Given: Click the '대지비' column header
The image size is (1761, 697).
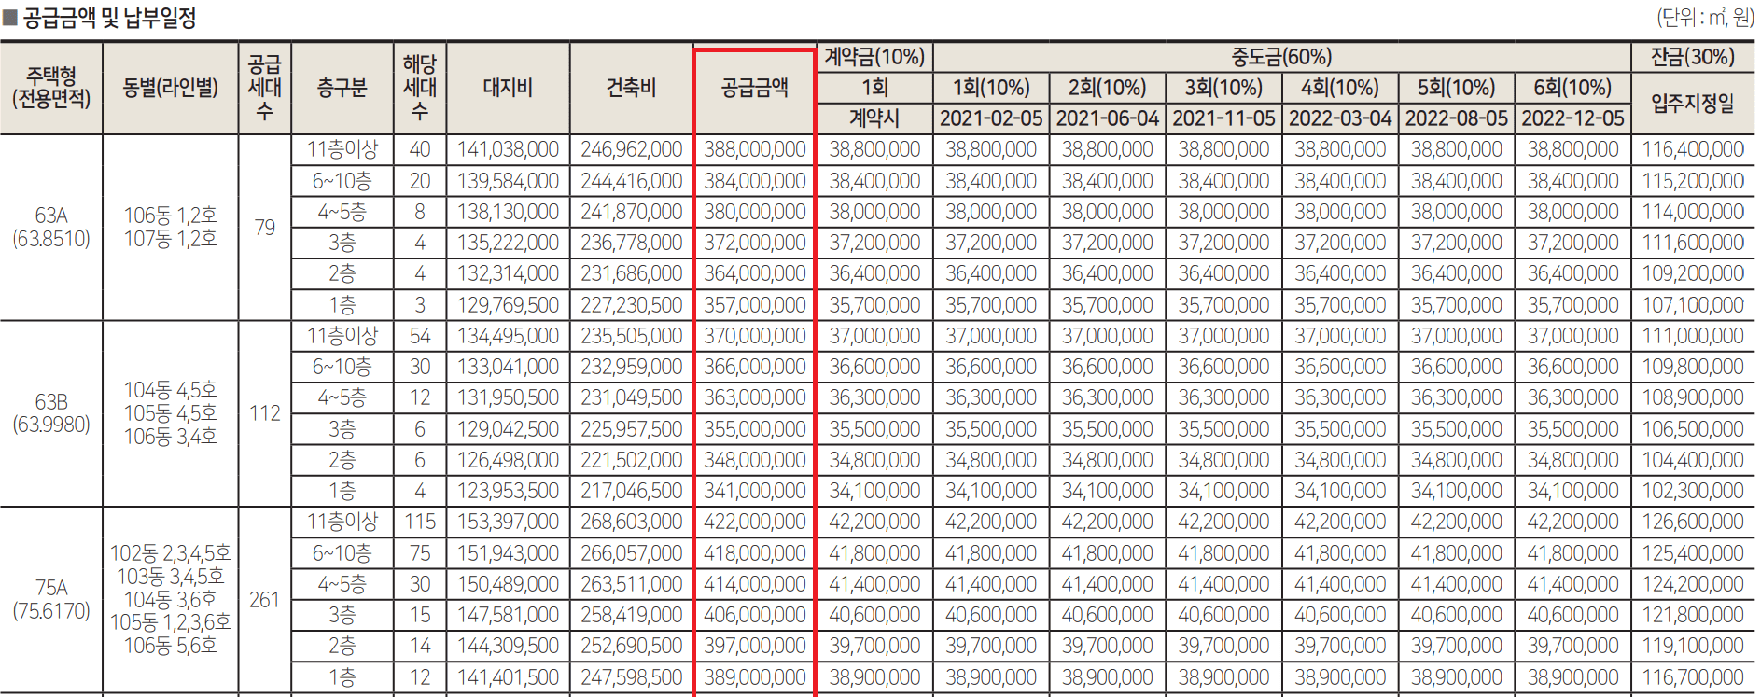Looking at the screenshot, I should click(508, 88).
